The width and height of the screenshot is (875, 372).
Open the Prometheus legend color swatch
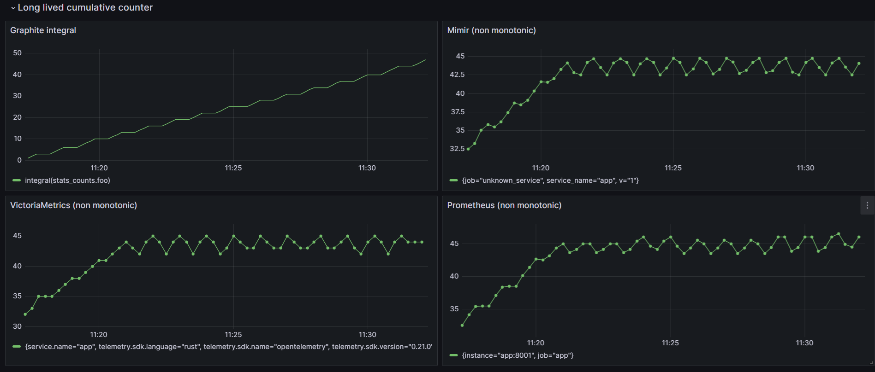tap(453, 355)
